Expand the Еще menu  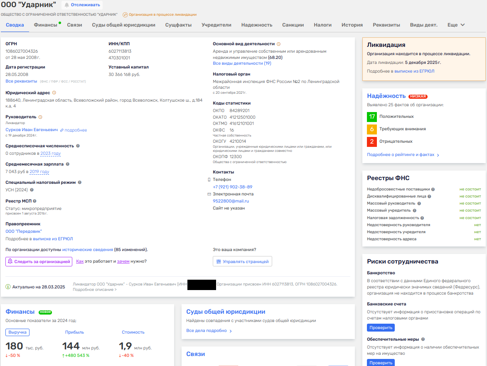[456, 25]
